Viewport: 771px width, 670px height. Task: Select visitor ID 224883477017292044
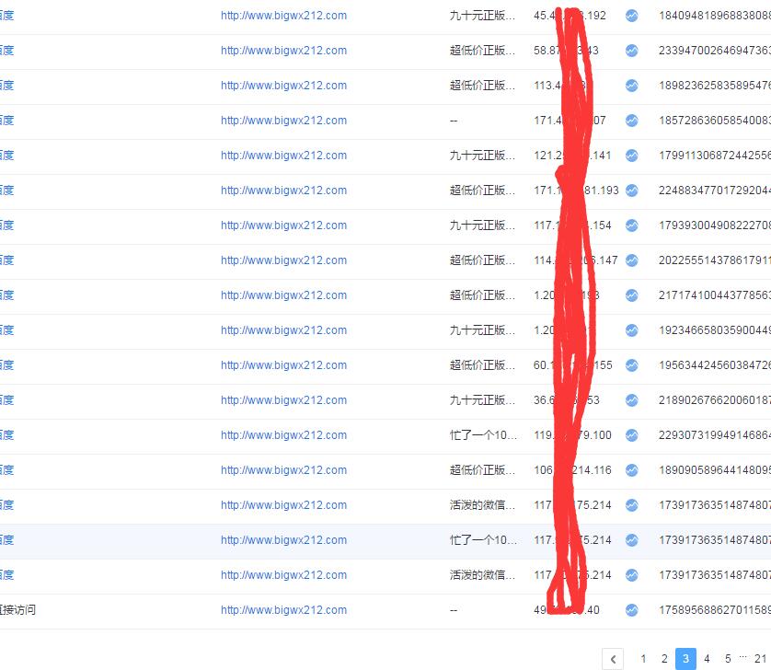715,191
